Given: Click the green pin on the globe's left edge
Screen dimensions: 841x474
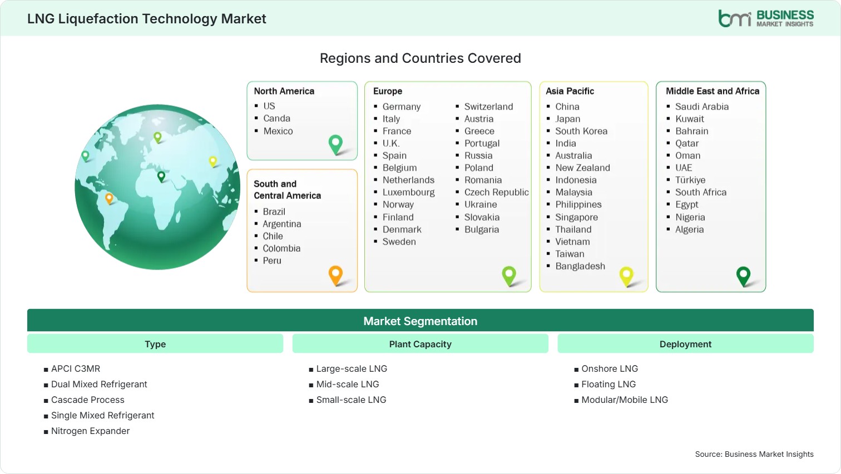Looking at the screenshot, I should pos(85,156).
